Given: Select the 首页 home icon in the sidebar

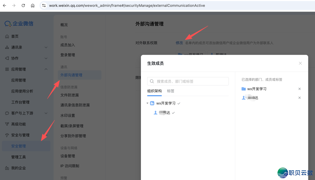Looking at the screenshot, I should click(x=7, y=36).
